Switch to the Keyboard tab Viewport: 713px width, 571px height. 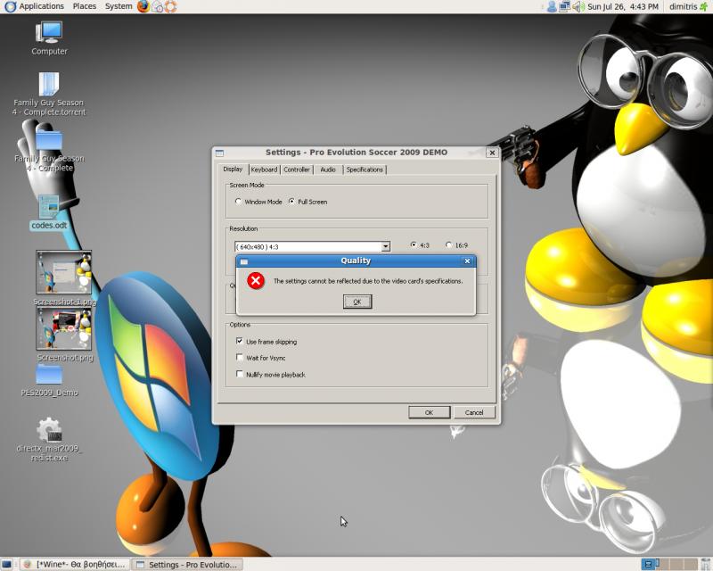(264, 170)
